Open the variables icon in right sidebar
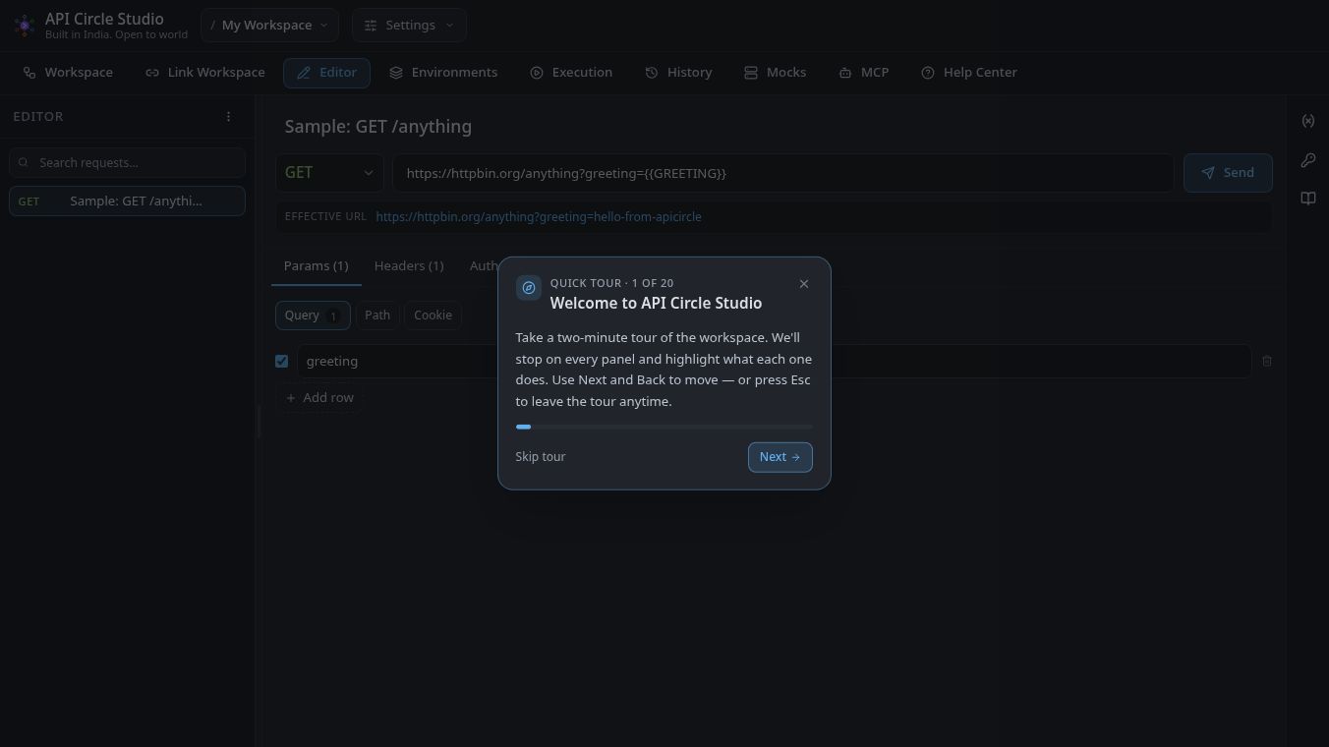The height and width of the screenshot is (747, 1329). tap(1308, 121)
